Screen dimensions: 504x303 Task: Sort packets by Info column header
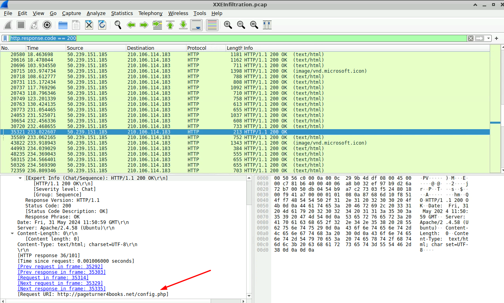point(366,48)
